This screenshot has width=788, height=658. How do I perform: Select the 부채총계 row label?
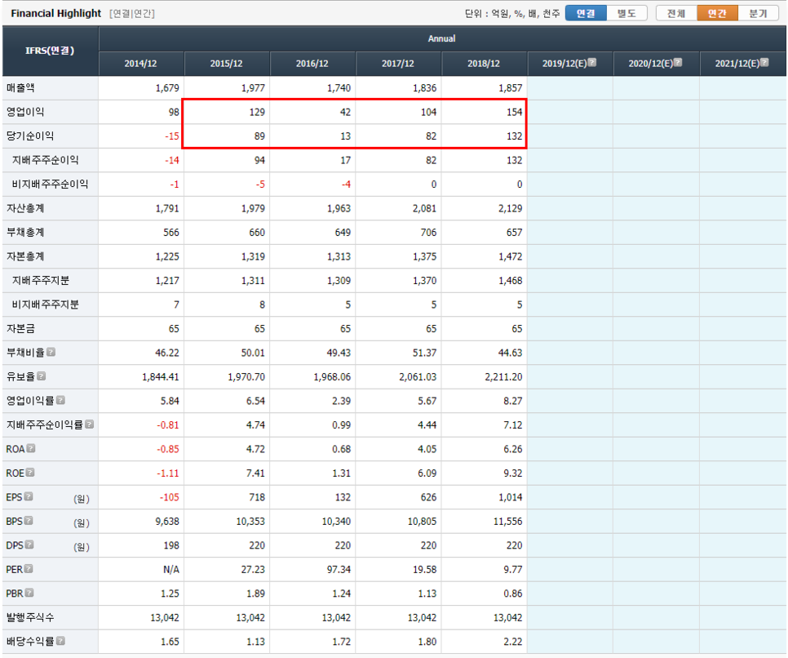pos(25,232)
